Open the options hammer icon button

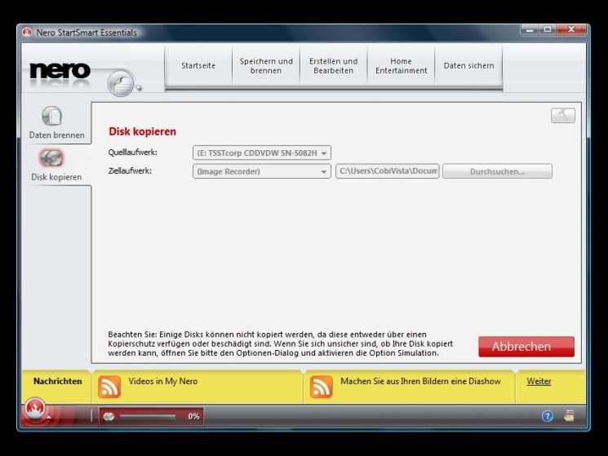pyautogui.click(x=562, y=116)
